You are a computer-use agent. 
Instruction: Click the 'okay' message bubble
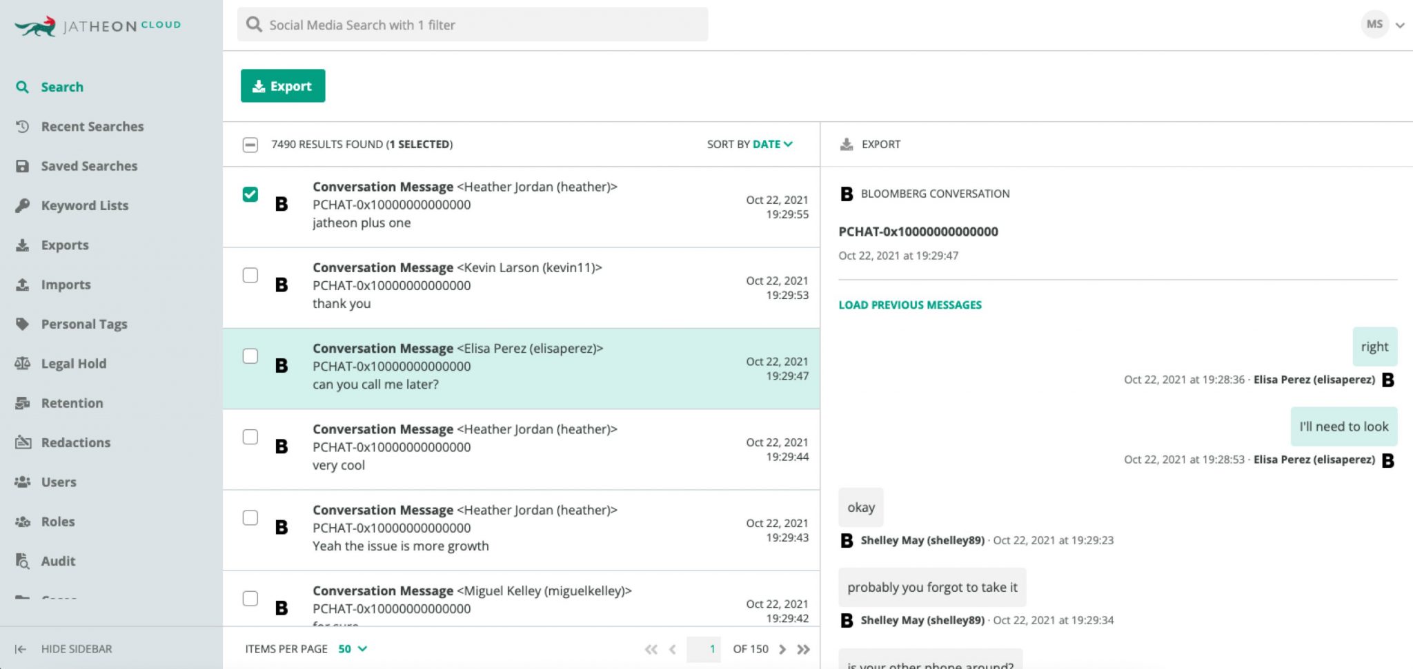click(x=861, y=507)
